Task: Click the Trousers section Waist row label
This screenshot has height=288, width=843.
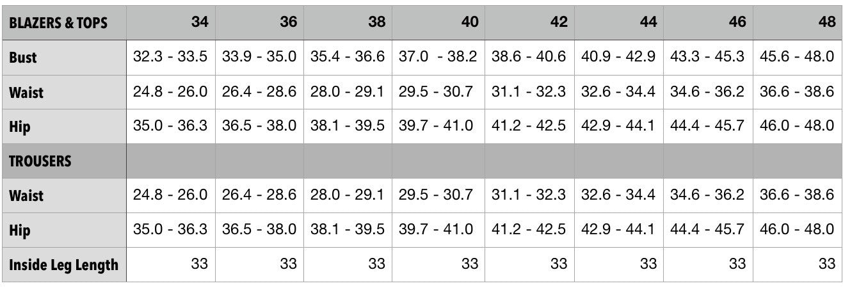Action: pyautogui.click(x=26, y=196)
